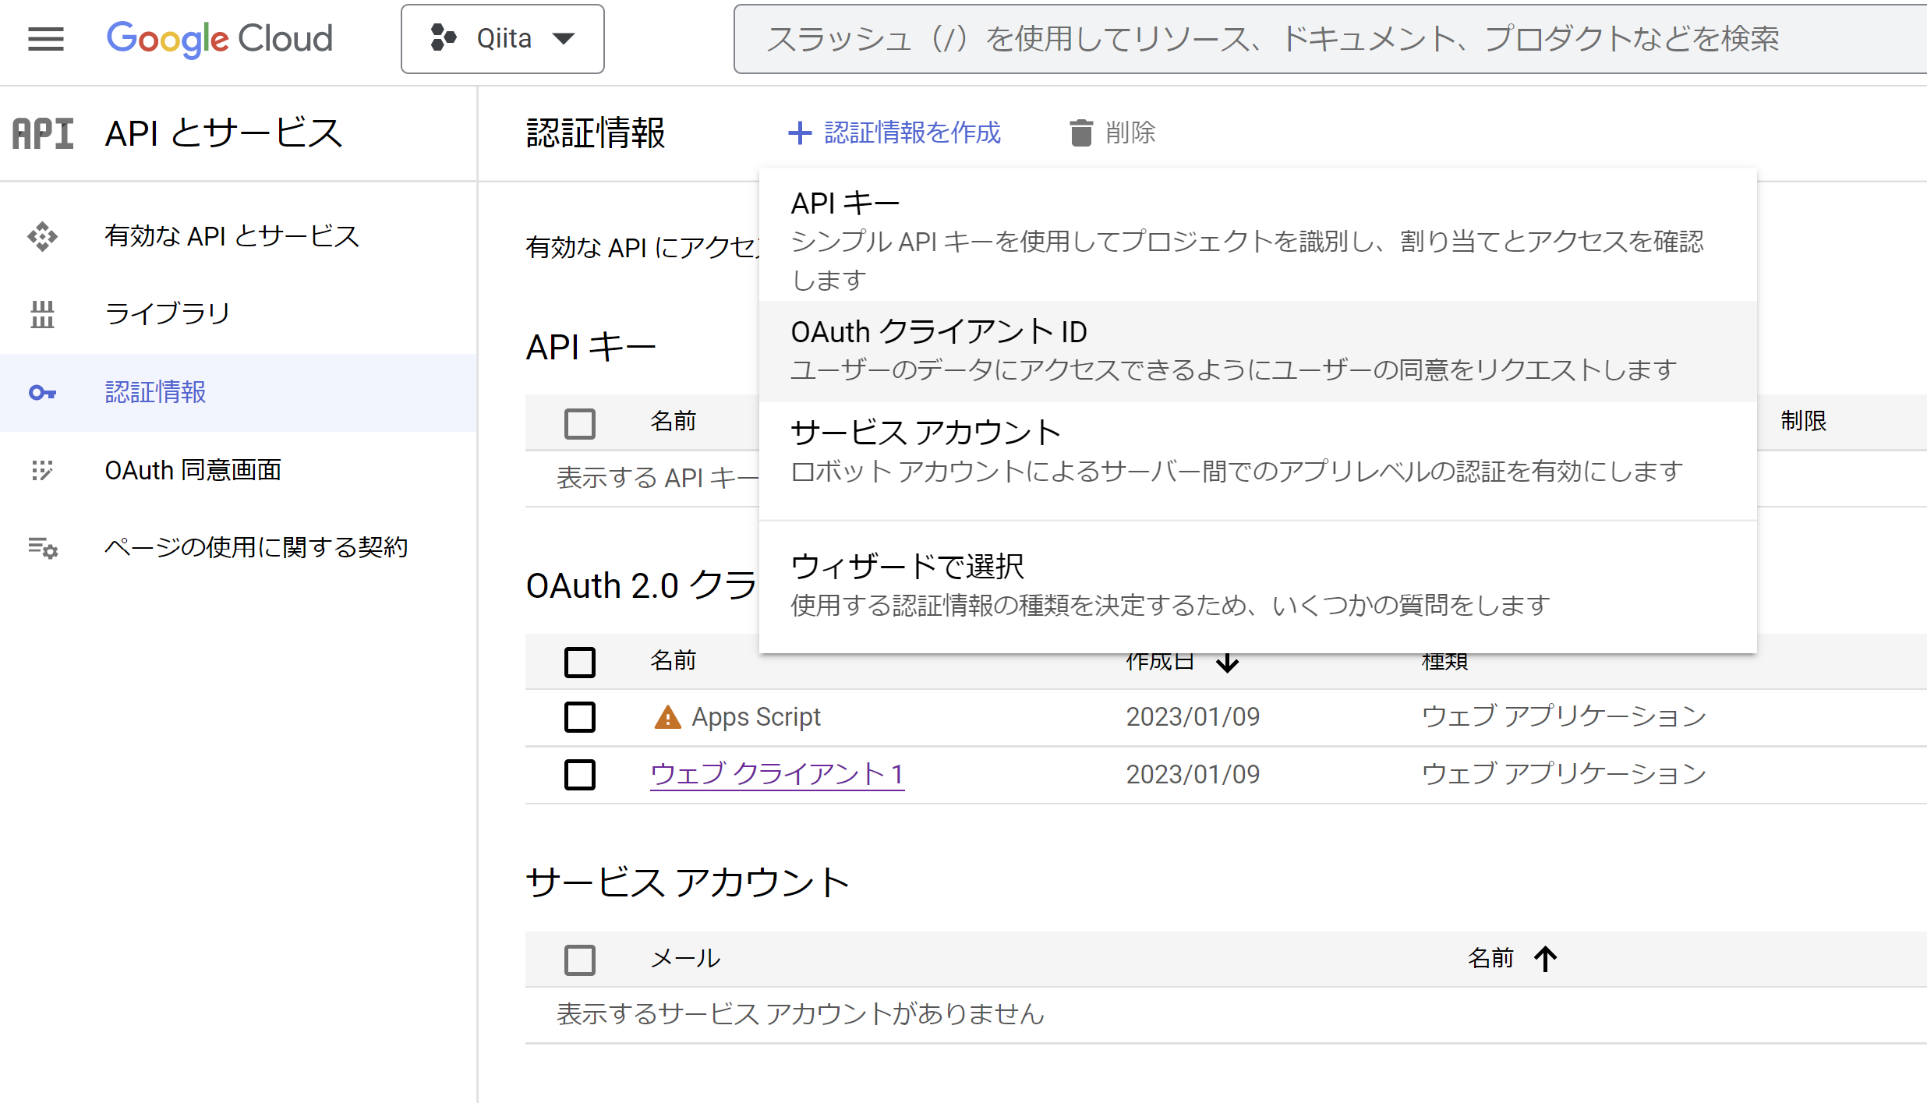The image size is (1927, 1103).
Task: Check the Apps Script row checkbox
Action: pos(580,717)
